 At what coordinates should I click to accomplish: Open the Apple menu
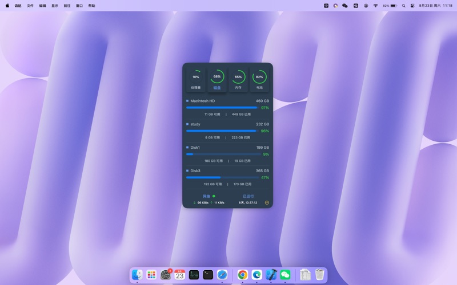[7, 6]
